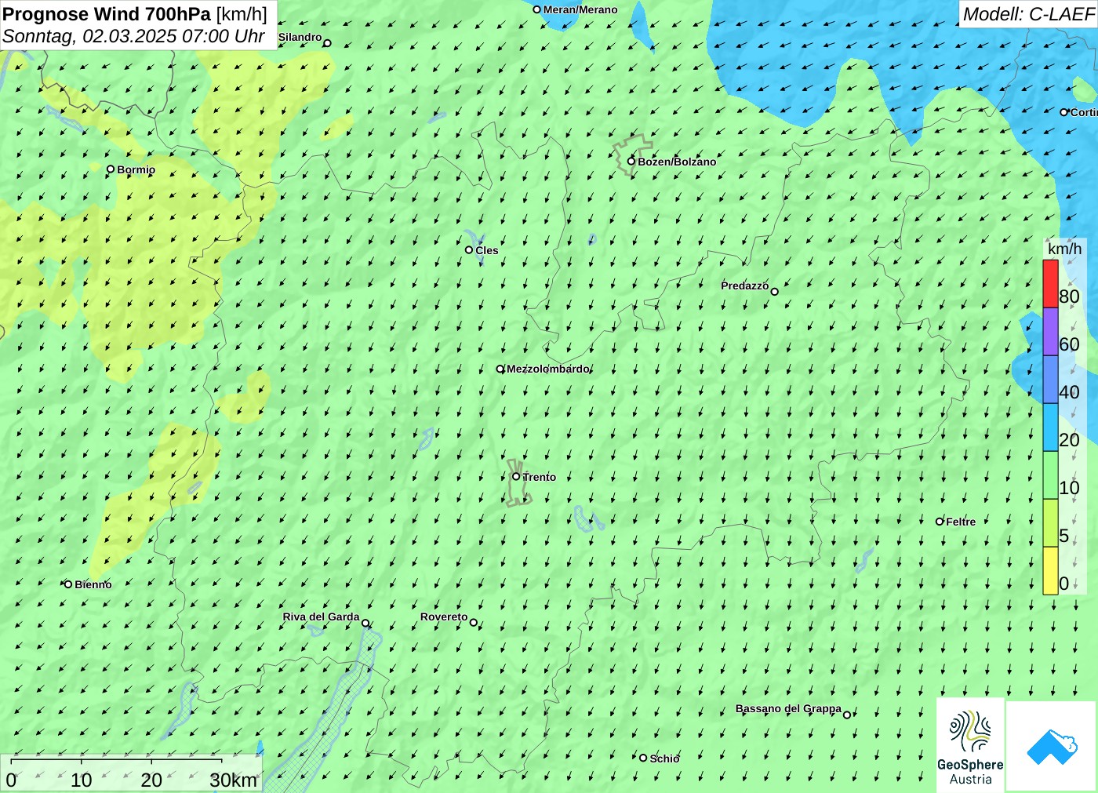Click the '10' mark on the scale bar

tap(82, 780)
